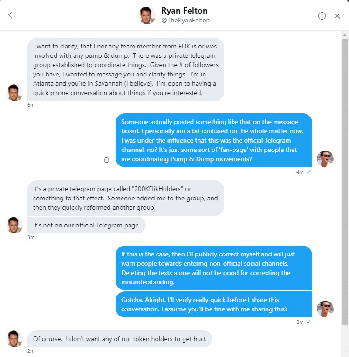
Task: Open conversation info via the circled i icon
Action: (322, 16)
